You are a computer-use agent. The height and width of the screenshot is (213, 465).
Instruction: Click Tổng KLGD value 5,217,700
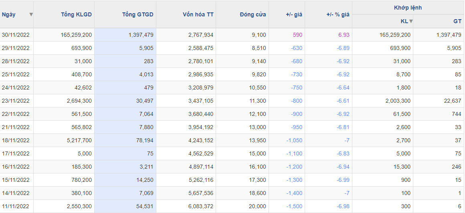[x=79, y=140]
